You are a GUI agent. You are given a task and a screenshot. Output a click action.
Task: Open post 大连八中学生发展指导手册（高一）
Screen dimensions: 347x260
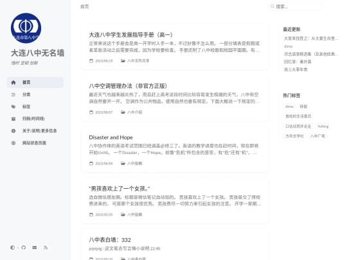coord(131,35)
